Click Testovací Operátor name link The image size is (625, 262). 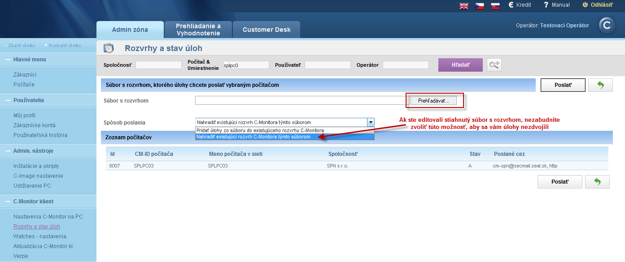[x=564, y=26]
